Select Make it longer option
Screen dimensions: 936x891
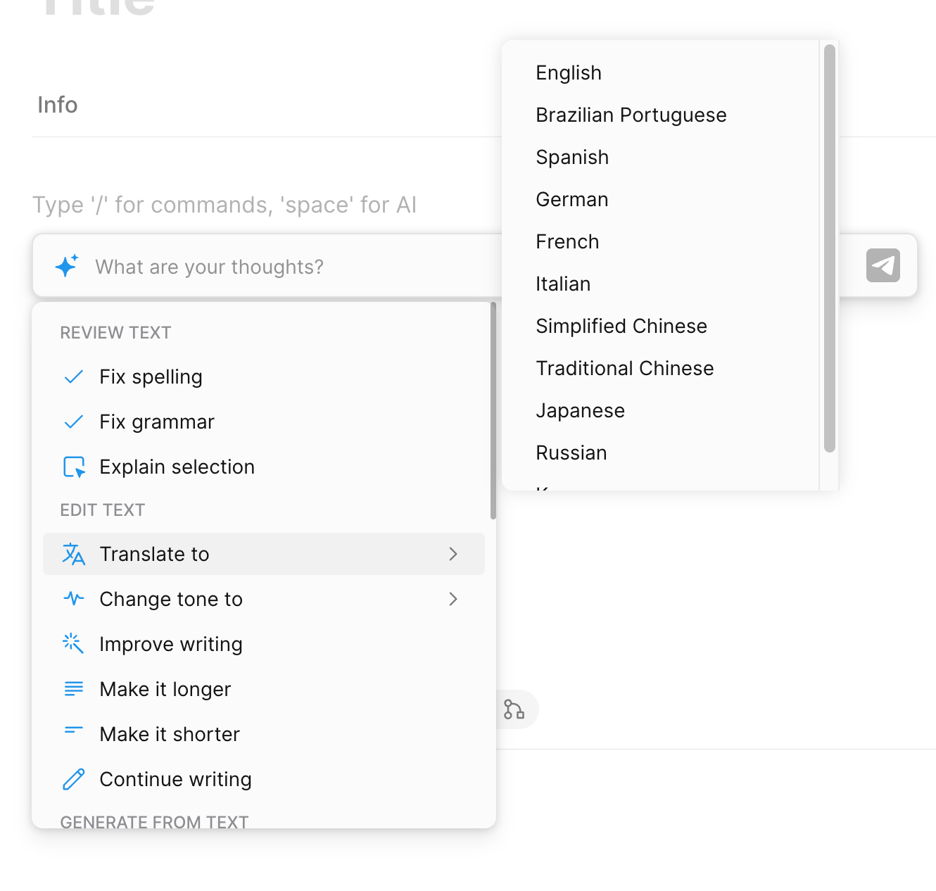click(165, 689)
